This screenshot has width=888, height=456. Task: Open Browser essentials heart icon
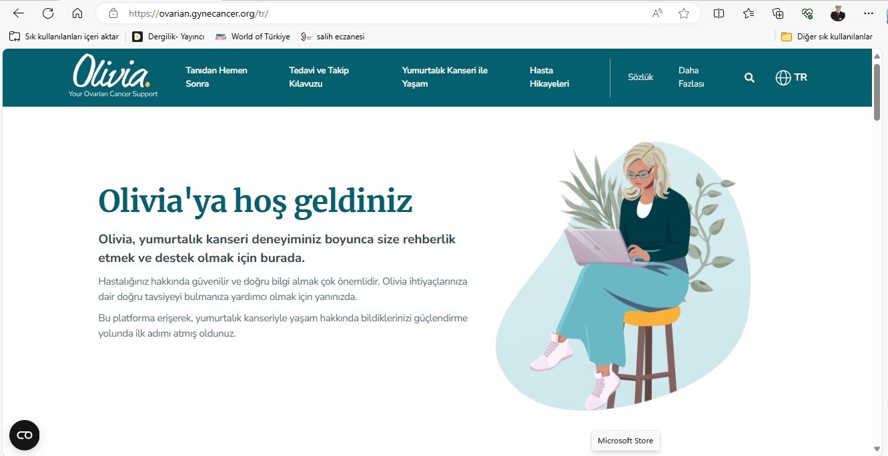(x=807, y=13)
